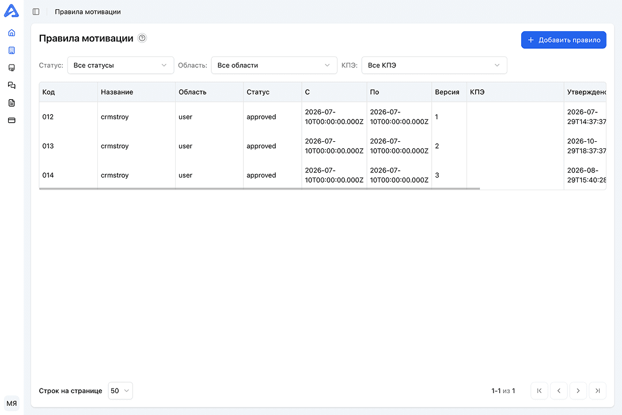Click the Область column header

[x=210, y=92]
